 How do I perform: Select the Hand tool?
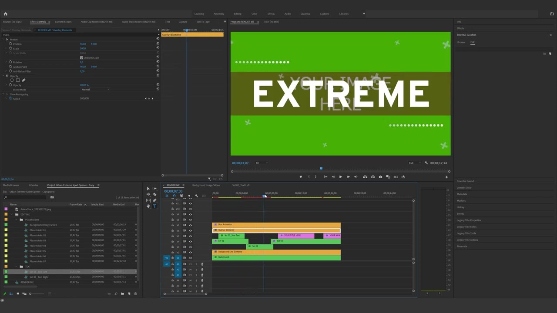click(148, 206)
